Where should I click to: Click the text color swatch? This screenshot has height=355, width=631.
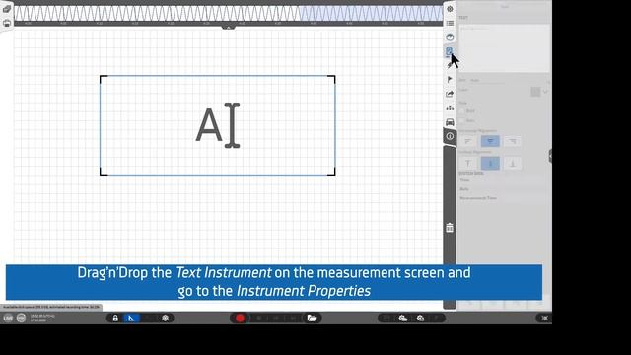535,92
